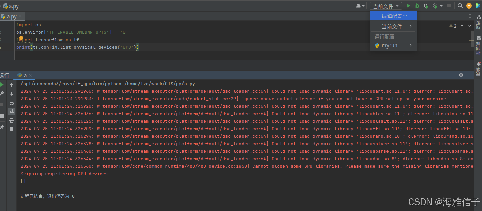Image resolution: width=482 pixels, height=211 pixels.
Task: Open Run panel settings gear
Action: (461, 75)
